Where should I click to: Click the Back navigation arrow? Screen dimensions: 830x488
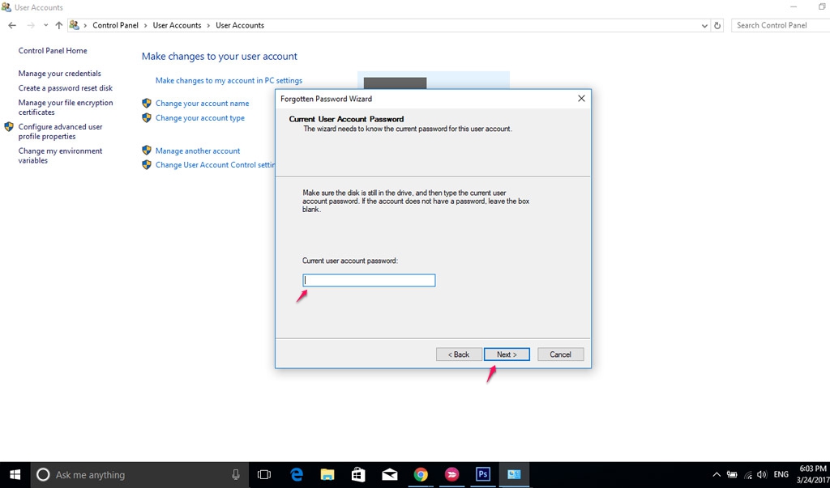12,25
